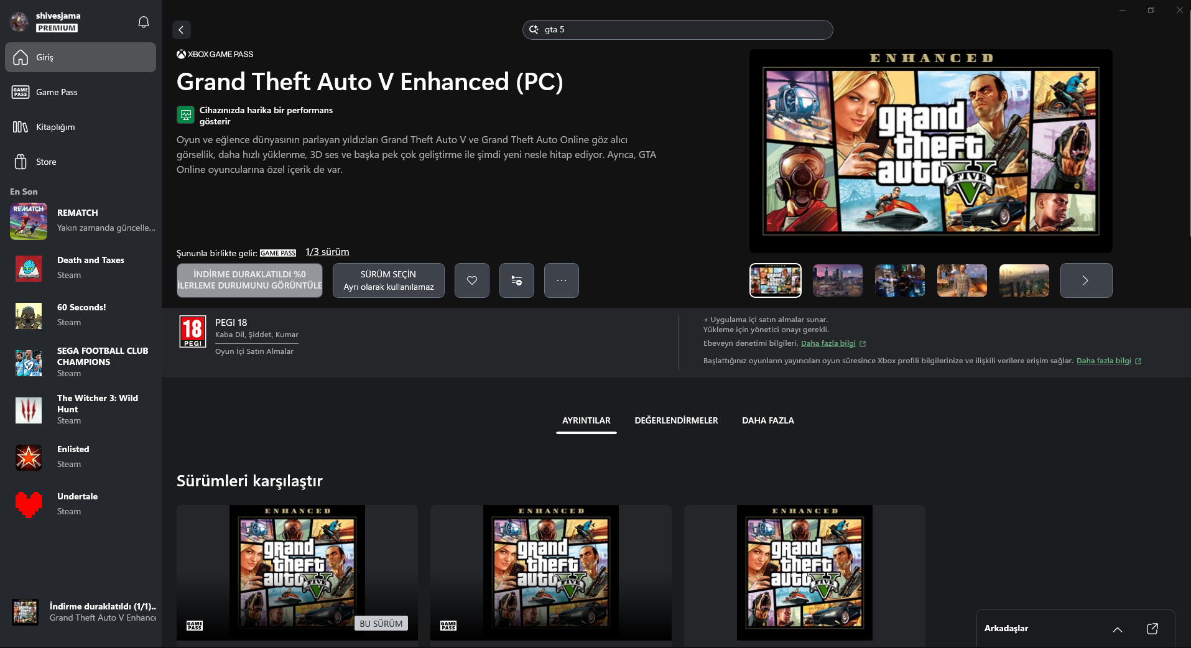This screenshot has width=1191, height=648.
Task: Open Death and Taxes game icon
Action: pos(29,268)
